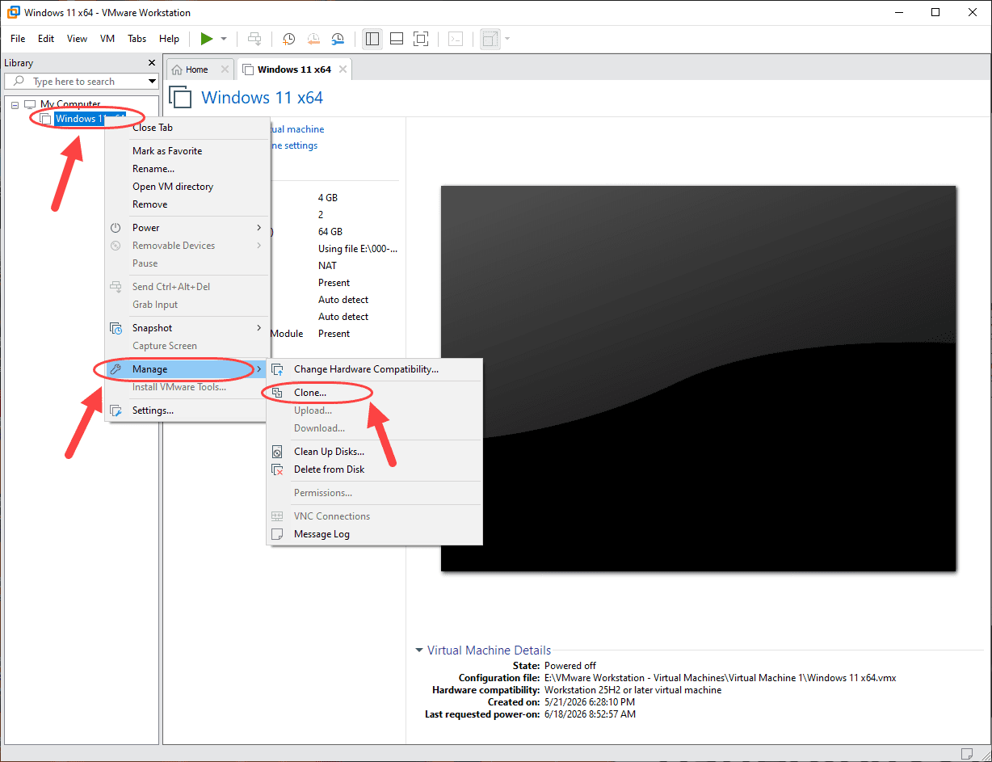
Task: Select Rename... in the context menu
Action: point(153,169)
